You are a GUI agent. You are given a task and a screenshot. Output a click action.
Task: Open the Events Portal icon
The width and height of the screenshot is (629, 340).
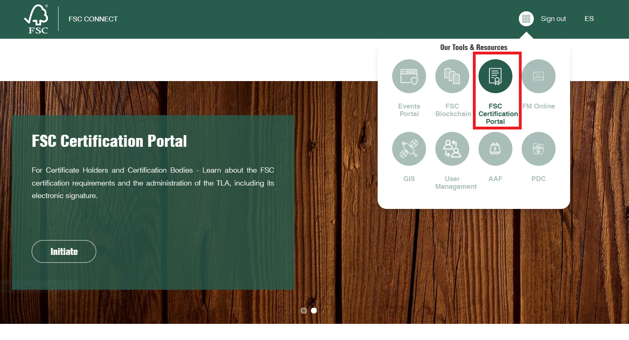[x=409, y=76]
